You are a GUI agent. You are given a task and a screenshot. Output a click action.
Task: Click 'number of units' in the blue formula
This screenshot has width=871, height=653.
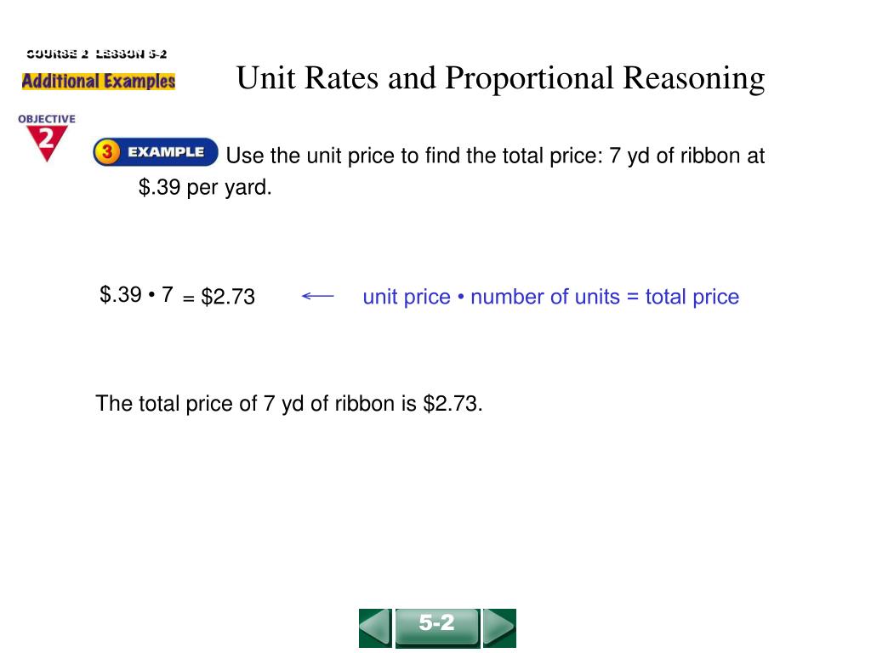click(x=545, y=297)
